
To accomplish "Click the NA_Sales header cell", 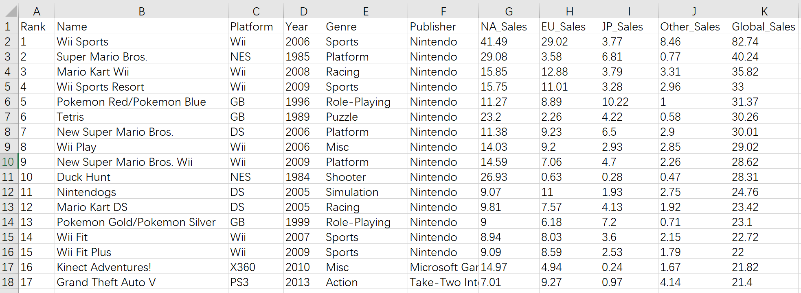I will click(x=504, y=26).
